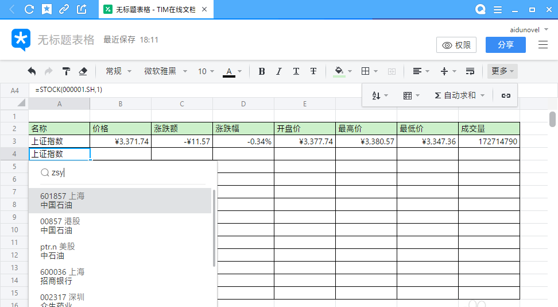Open the borders dropdown arrow

pos(375,71)
